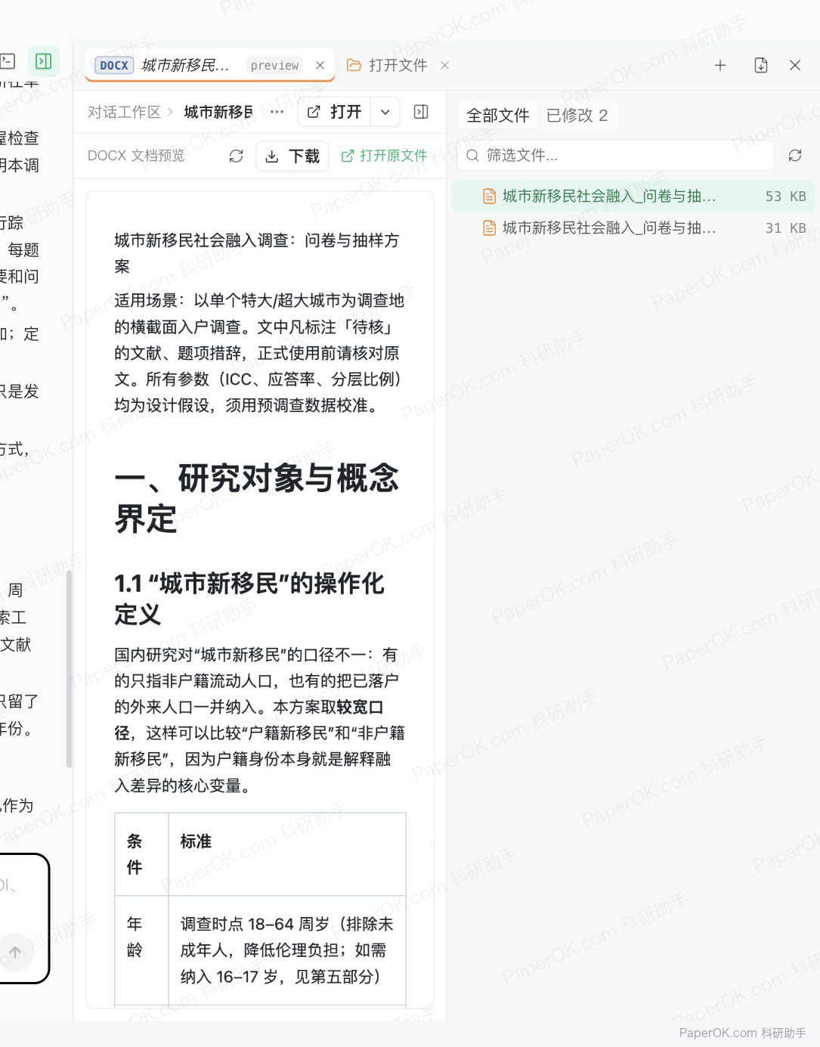
Task: Close the 打开文件 tab
Action: (x=444, y=65)
